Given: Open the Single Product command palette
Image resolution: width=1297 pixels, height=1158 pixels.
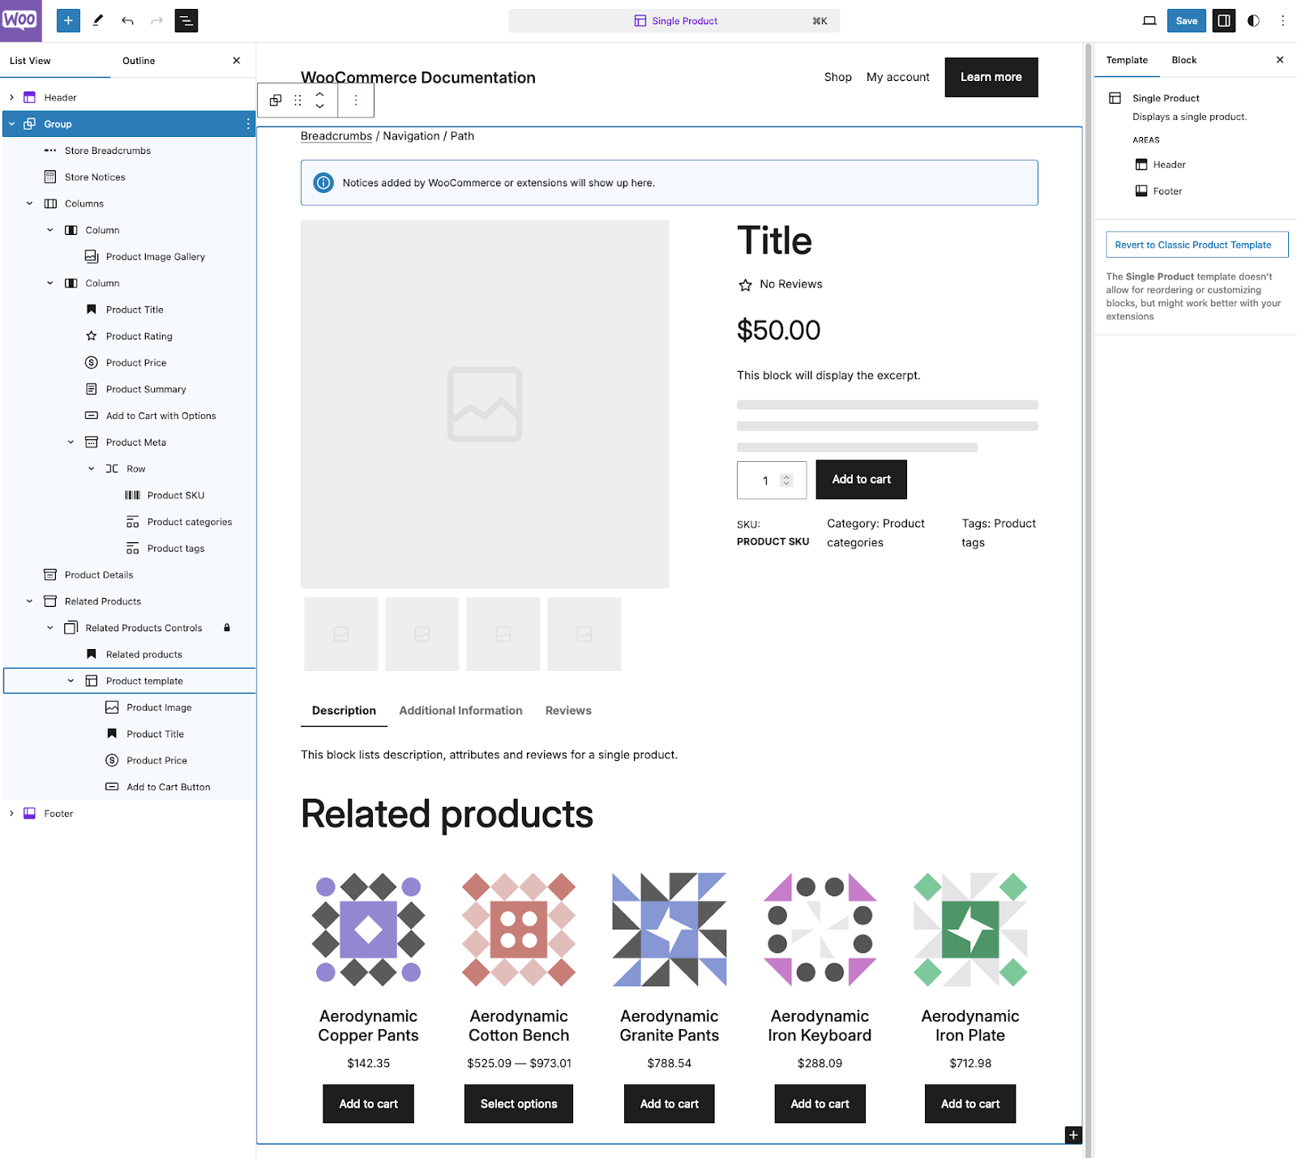Looking at the screenshot, I should [x=674, y=20].
